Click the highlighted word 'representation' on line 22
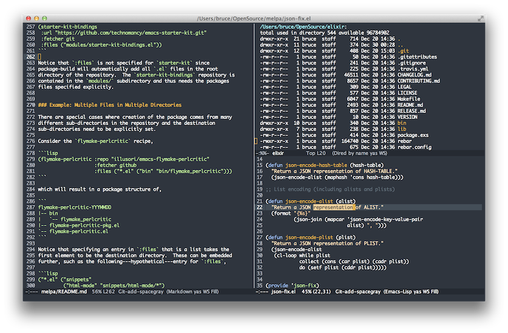This screenshot has width=508, height=333. coord(333,207)
